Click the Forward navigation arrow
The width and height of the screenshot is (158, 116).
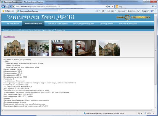tap(7, 7)
